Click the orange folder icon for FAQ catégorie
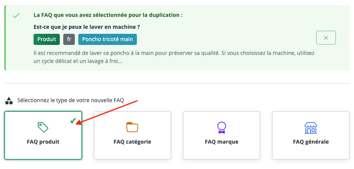 click(132, 127)
